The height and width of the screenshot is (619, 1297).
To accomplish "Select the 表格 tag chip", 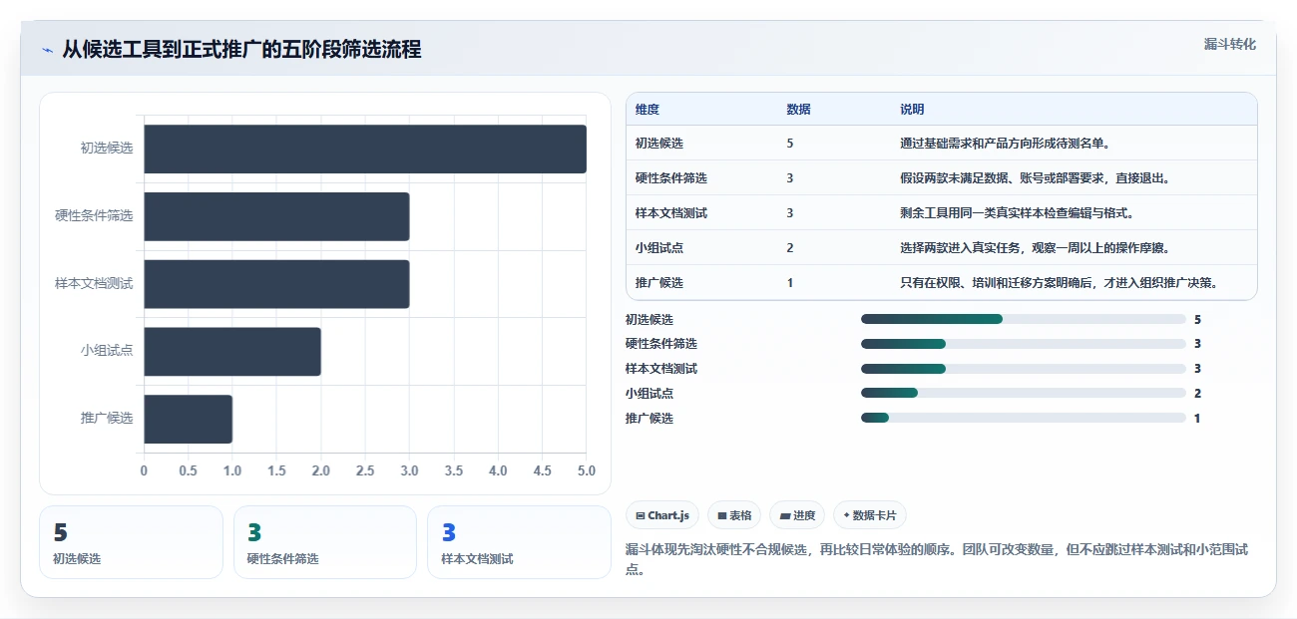I will (x=734, y=515).
